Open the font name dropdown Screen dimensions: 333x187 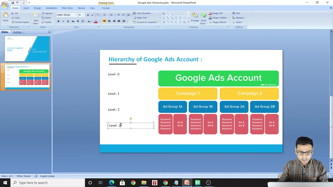click(x=76, y=15)
